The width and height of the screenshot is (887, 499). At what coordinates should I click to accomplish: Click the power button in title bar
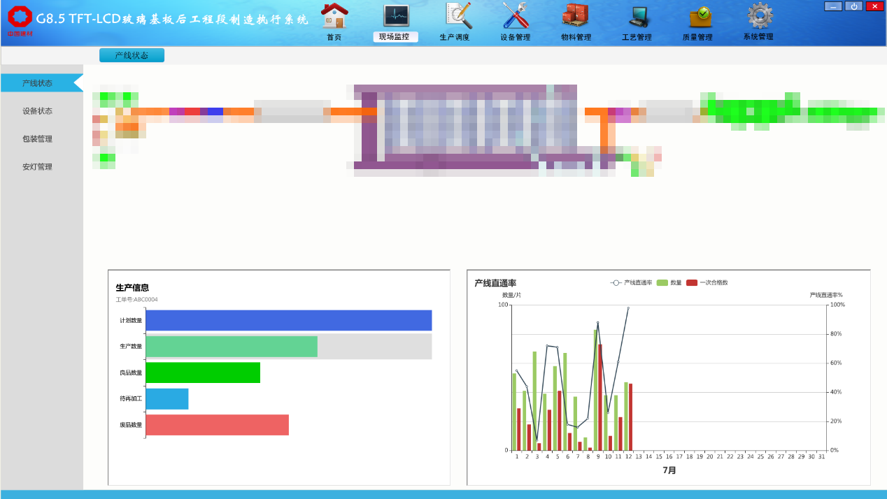853,6
